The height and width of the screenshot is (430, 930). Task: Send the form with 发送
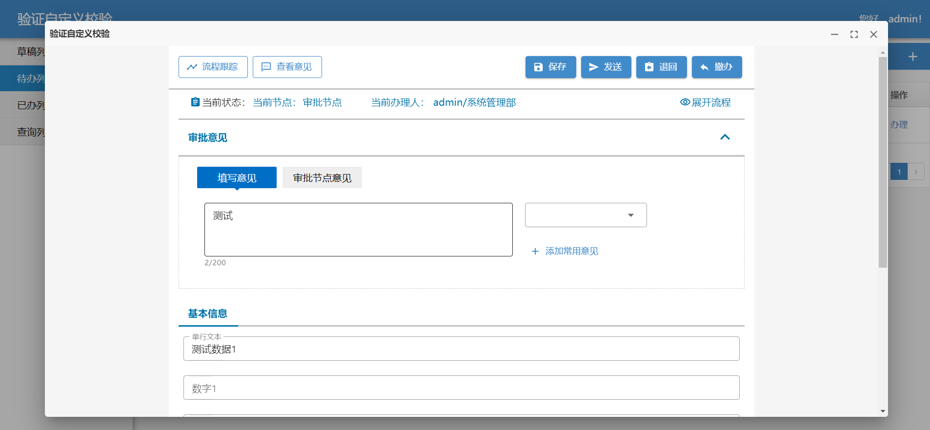pos(606,67)
